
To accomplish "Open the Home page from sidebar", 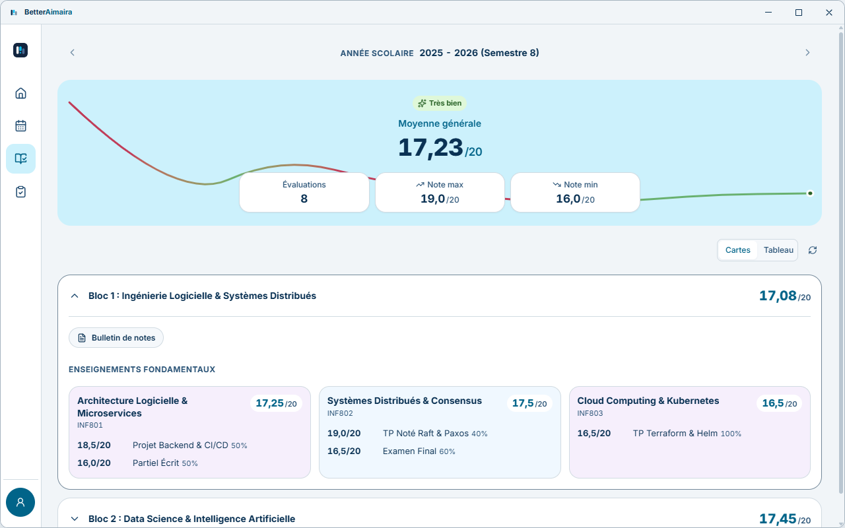I will tap(20, 93).
